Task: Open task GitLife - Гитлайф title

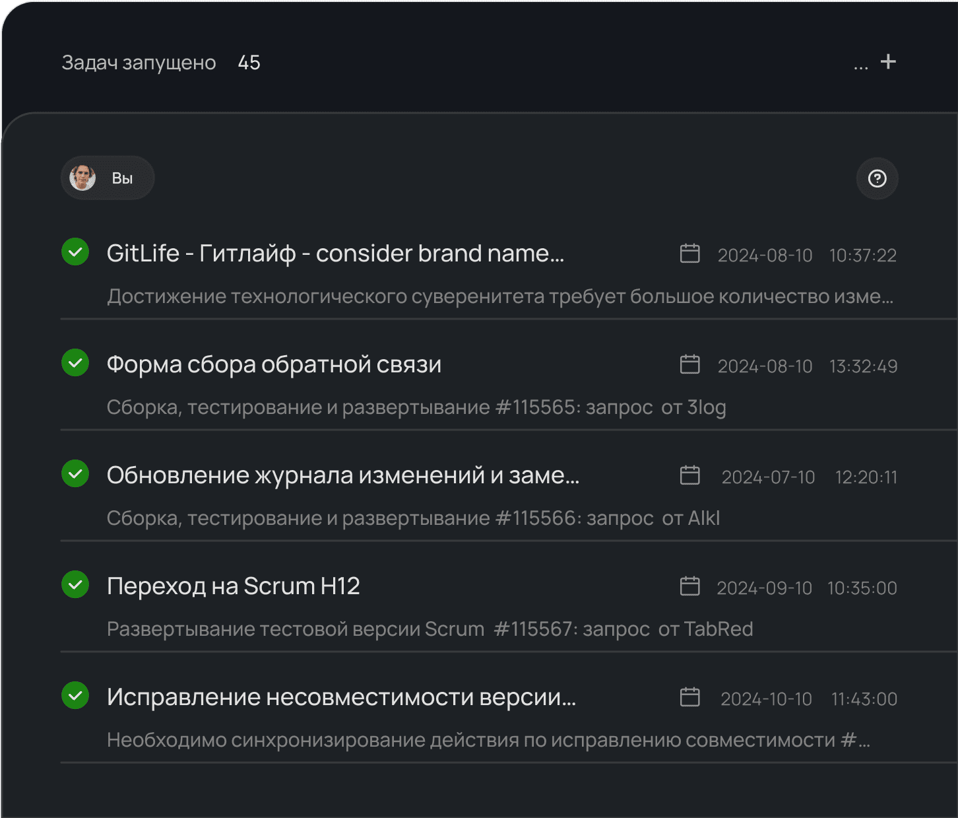Action: (335, 254)
